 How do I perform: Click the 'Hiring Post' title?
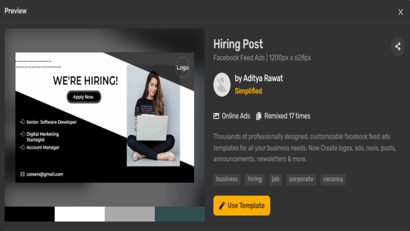238,44
